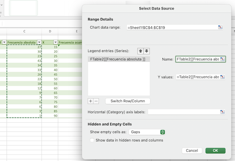
Task: Click the Switch Row/Column button
Action: [128, 101]
